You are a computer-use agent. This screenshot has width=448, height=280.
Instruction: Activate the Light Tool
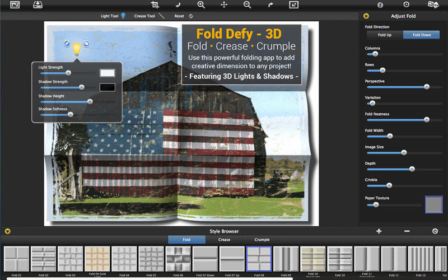pyautogui.click(x=113, y=16)
